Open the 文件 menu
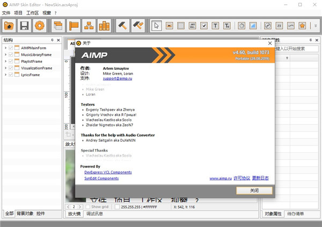The image size is (322, 227). [x=6, y=13]
